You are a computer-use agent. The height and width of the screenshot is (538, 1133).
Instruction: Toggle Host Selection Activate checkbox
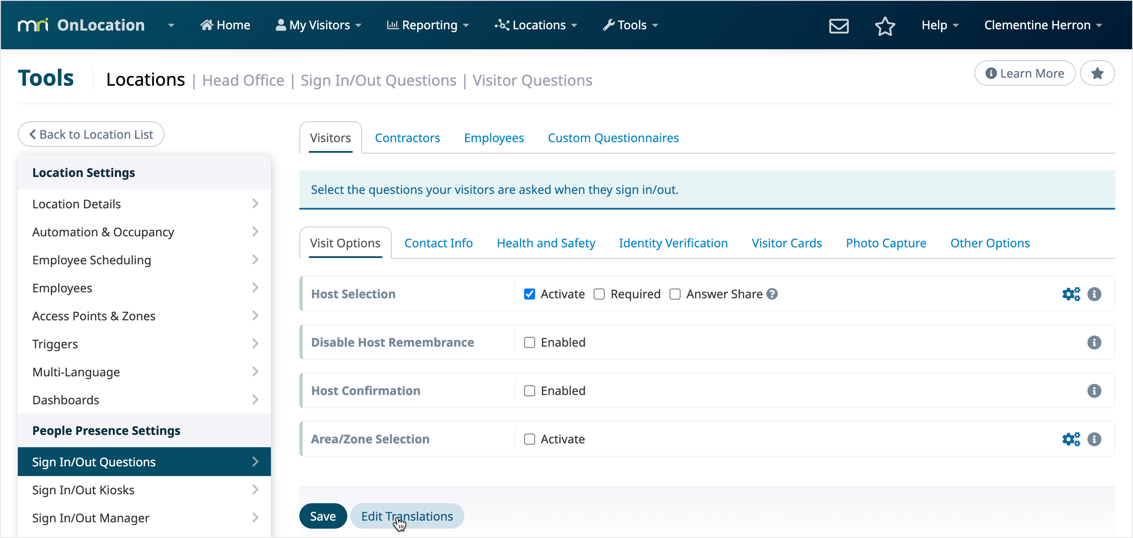(x=530, y=294)
